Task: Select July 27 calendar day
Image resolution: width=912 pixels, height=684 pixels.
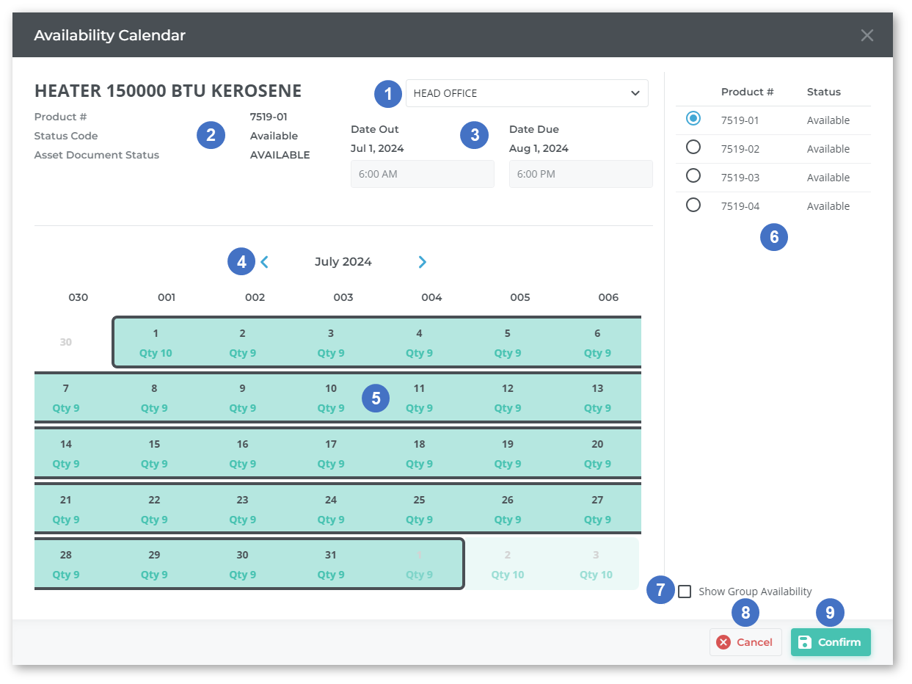Action: pyautogui.click(x=597, y=509)
